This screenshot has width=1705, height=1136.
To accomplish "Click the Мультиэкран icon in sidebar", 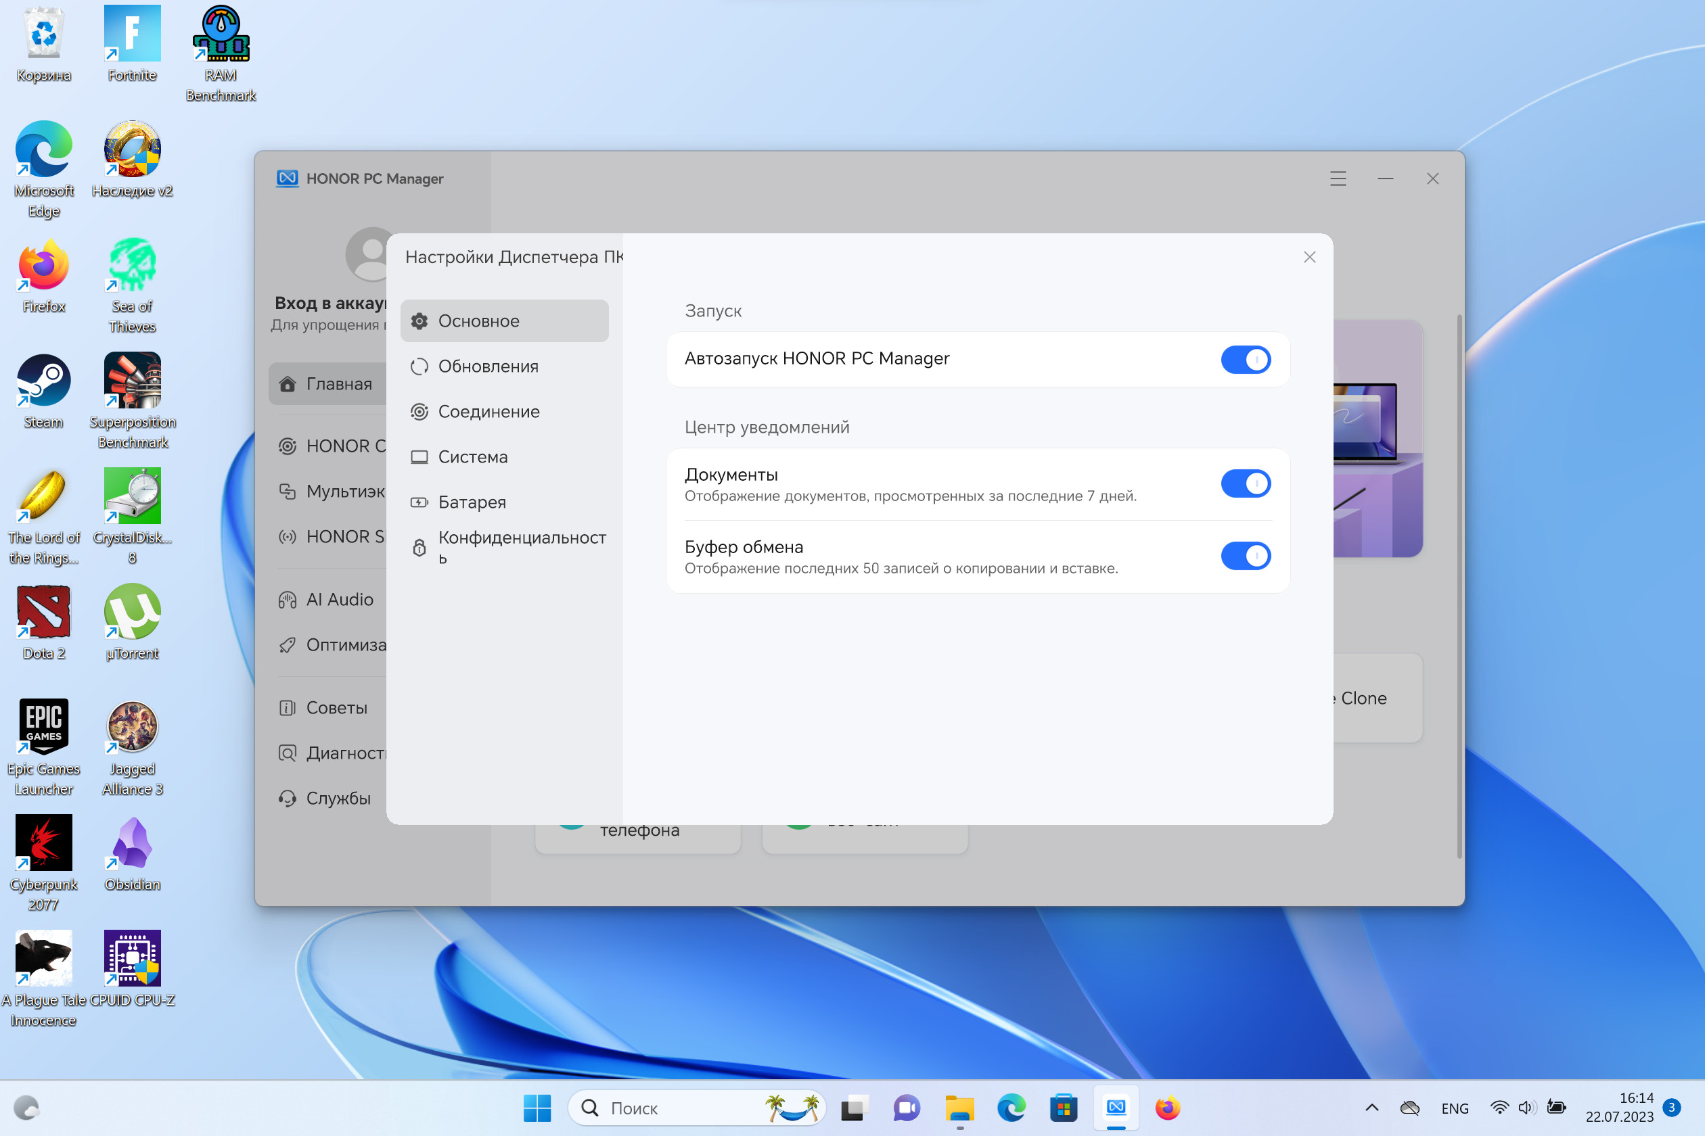I will point(288,491).
